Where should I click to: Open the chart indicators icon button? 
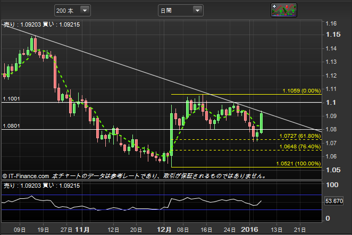pyautogui.click(x=284, y=10)
